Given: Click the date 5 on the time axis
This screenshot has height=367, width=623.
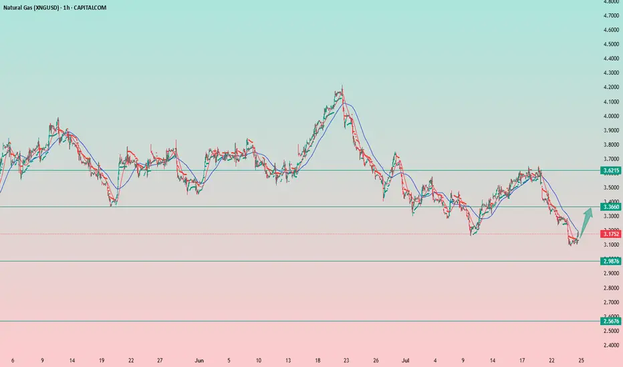Looking at the screenshot, I should pyautogui.click(x=229, y=360).
